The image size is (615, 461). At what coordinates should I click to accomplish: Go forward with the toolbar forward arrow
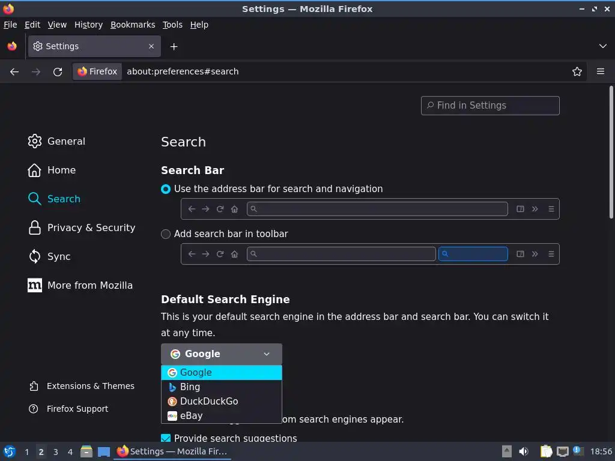(35, 72)
